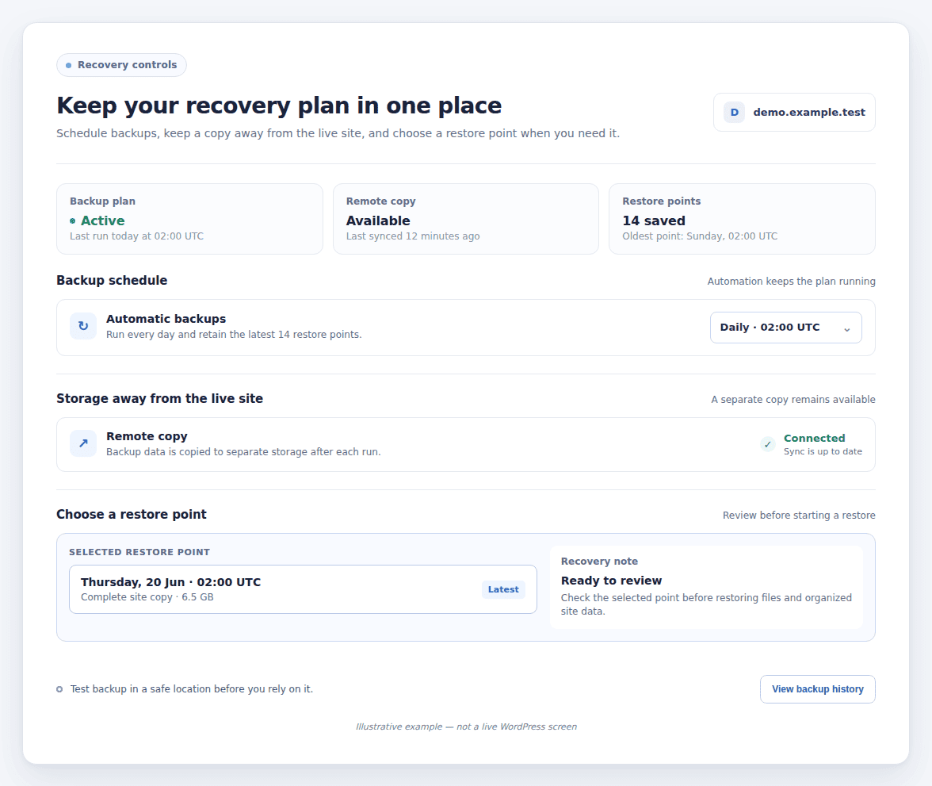The width and height of the screenshot is (932, 786).
Task: Click Automation keeps the plan running note
Action: pyautogui.click(x=791, y=282)
